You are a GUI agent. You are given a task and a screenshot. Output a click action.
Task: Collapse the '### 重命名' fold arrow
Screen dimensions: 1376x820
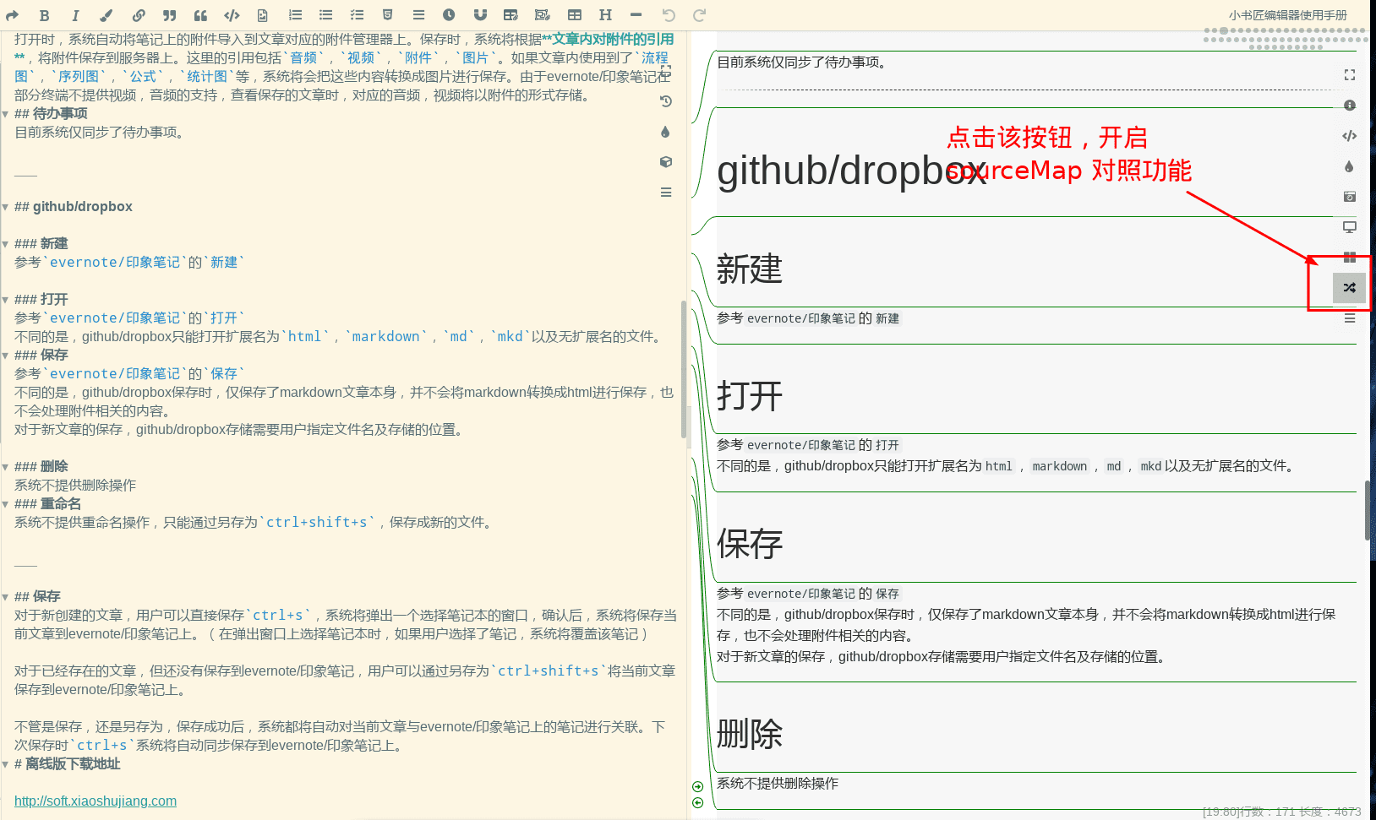coord(5,504)
